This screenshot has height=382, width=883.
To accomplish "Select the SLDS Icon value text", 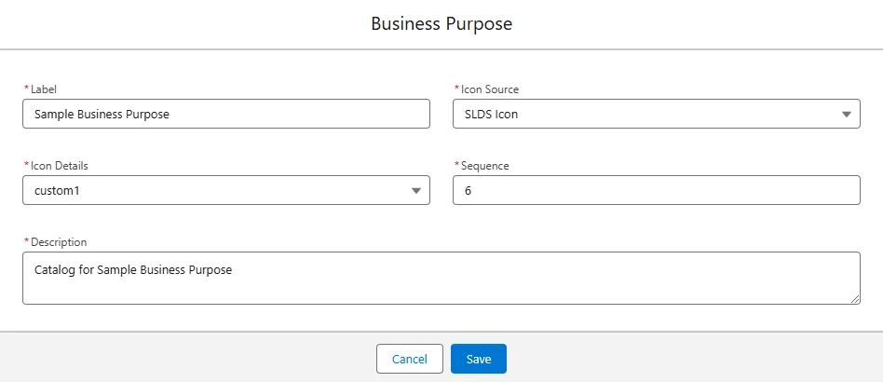I will pyautogui.click(x=491, y=114).
